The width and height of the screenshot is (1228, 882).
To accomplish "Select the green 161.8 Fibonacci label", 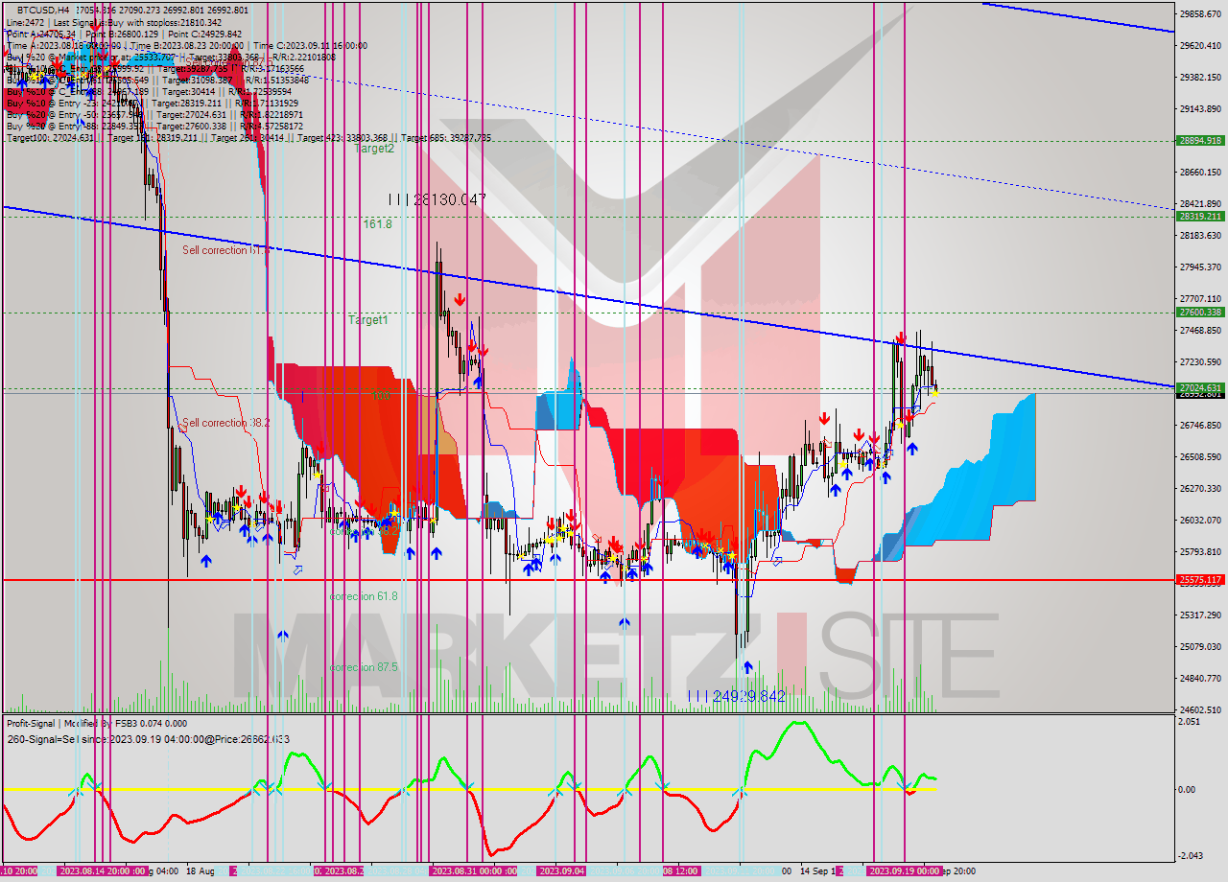I will click(x=377, y=223).
